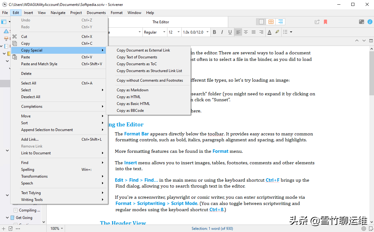
Task: Toggle the split editor icon
Action: pyautogui.click(x=371, y=41)
